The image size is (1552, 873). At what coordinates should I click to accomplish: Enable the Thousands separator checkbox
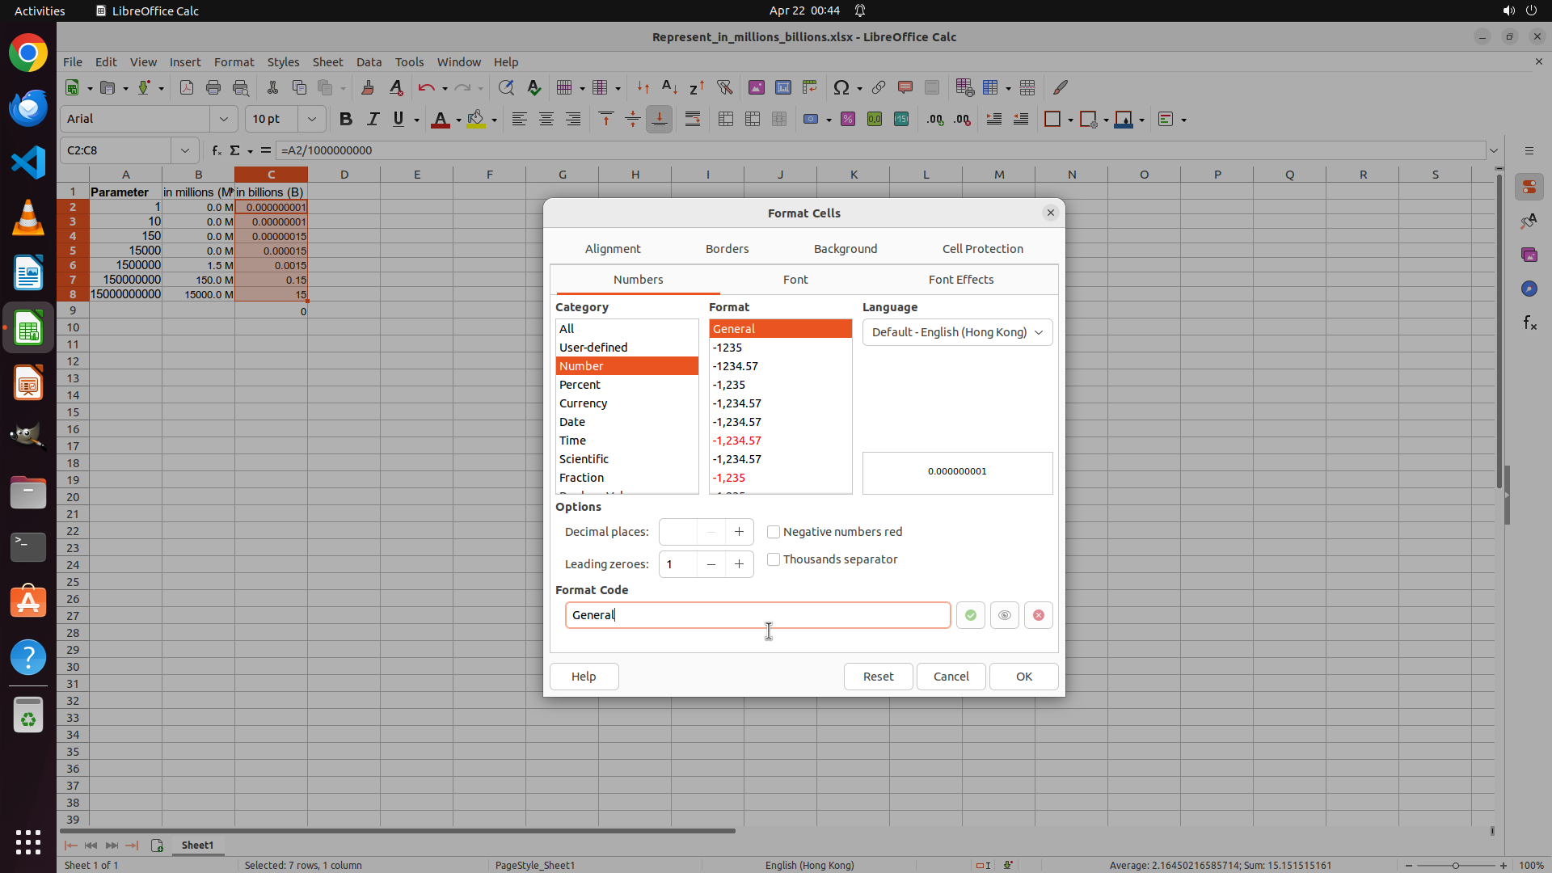[774, 559]
